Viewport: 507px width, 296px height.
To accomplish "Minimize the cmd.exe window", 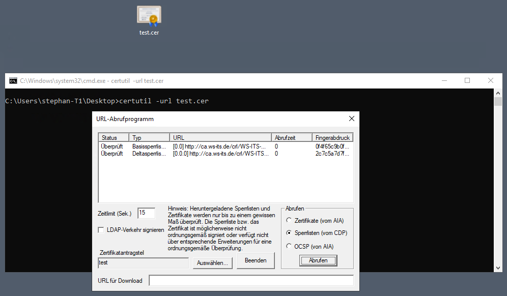I will click(x=444, y=81).
